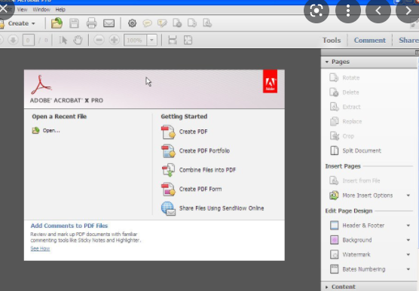Choose the Select tool arrow icon

point(63,41)
